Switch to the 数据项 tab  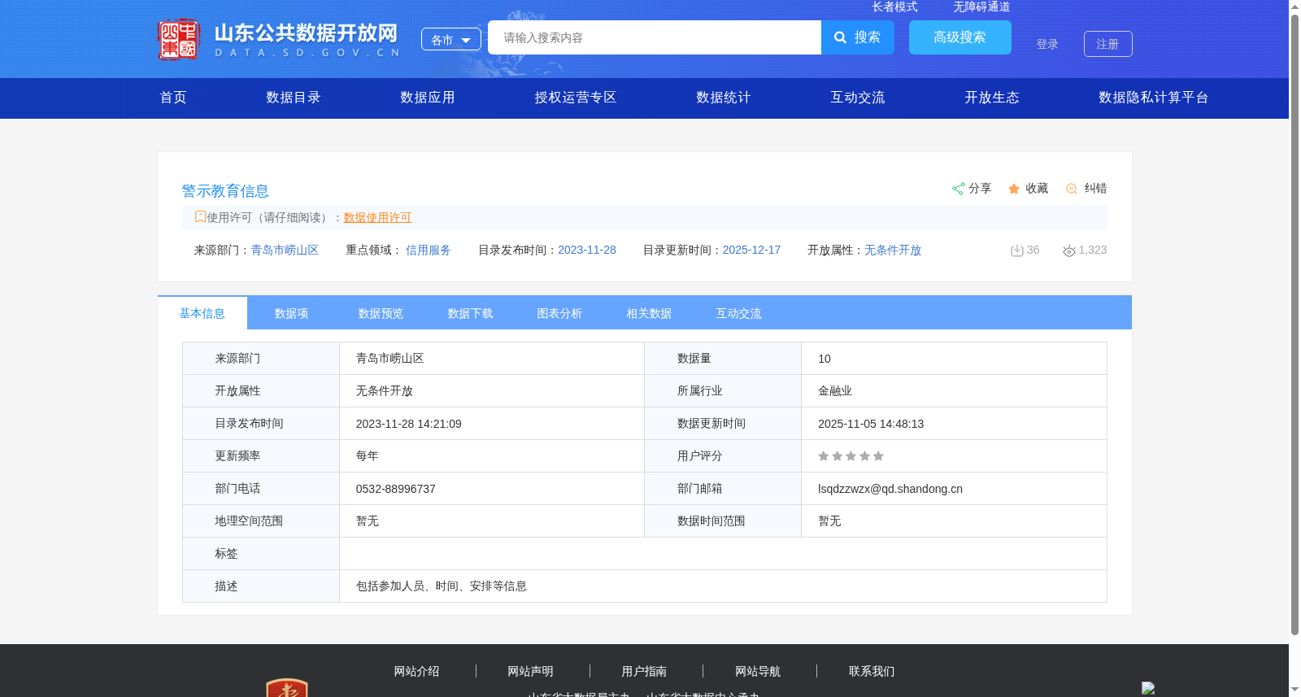pyautogui.click(x=292, y=313)
